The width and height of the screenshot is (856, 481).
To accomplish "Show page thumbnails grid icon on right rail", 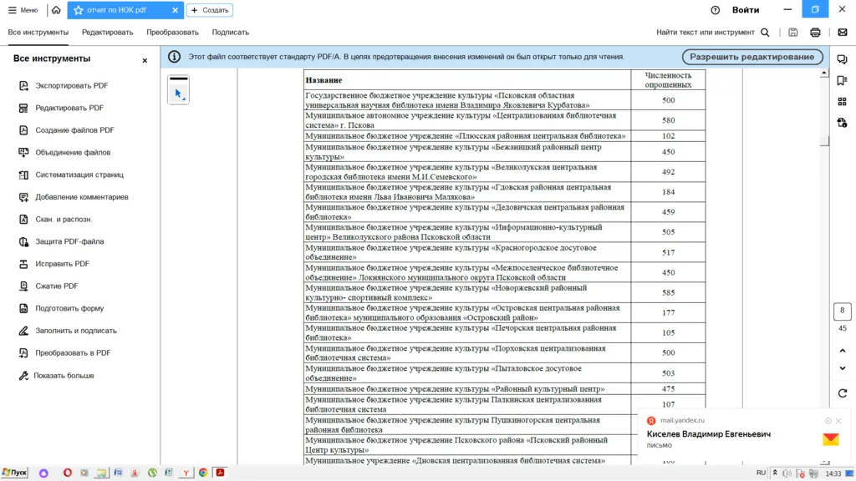I will (842, 102).
